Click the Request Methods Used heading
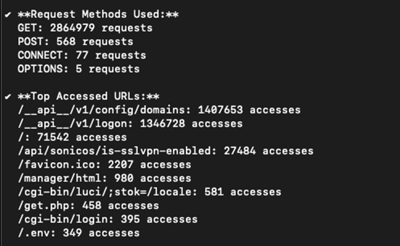Image resolution: width=400 pixels, height=246 pixels. click(x=98, y=14)
